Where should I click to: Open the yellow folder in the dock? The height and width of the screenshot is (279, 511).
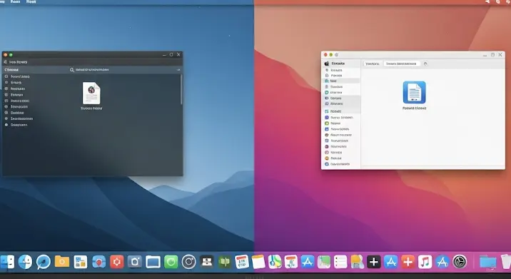[x=62, y=261]
